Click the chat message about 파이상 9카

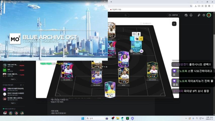pos(191,91)
